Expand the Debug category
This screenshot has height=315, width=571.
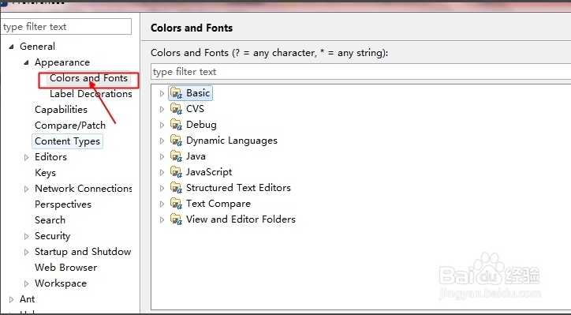click(x=162, y=125)
